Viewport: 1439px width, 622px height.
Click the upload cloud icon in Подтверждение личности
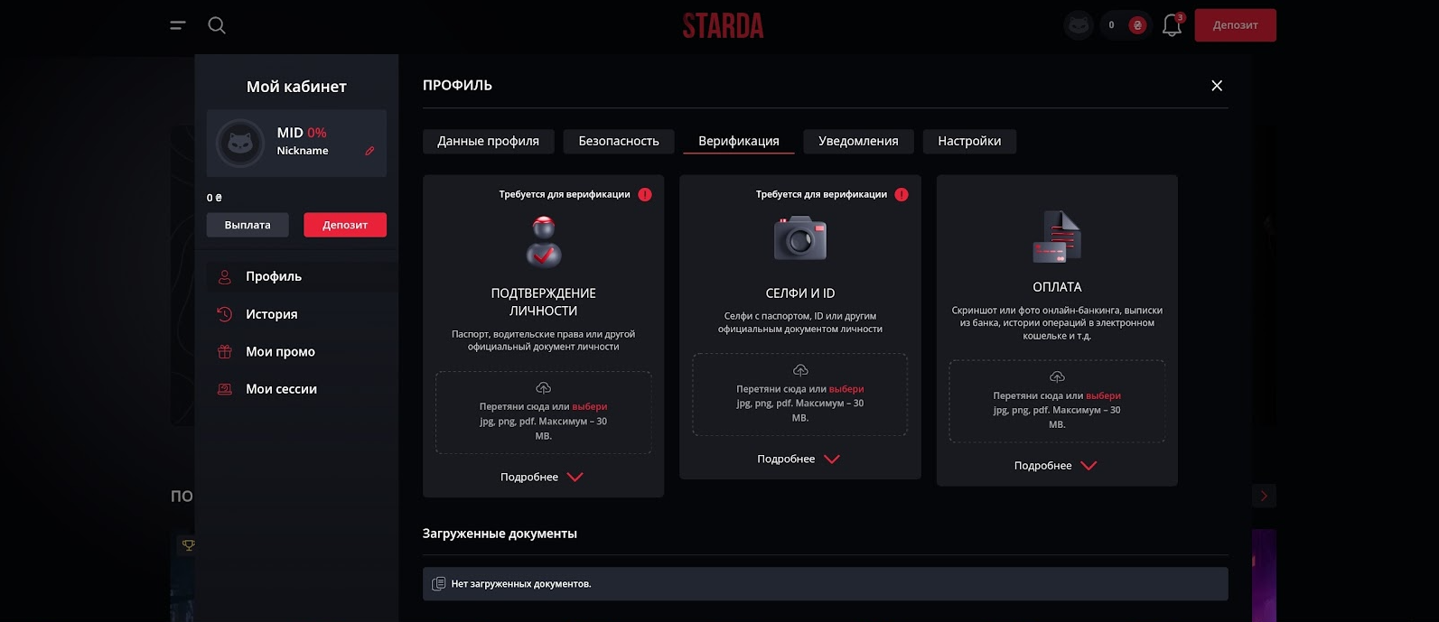pos(543,386)
